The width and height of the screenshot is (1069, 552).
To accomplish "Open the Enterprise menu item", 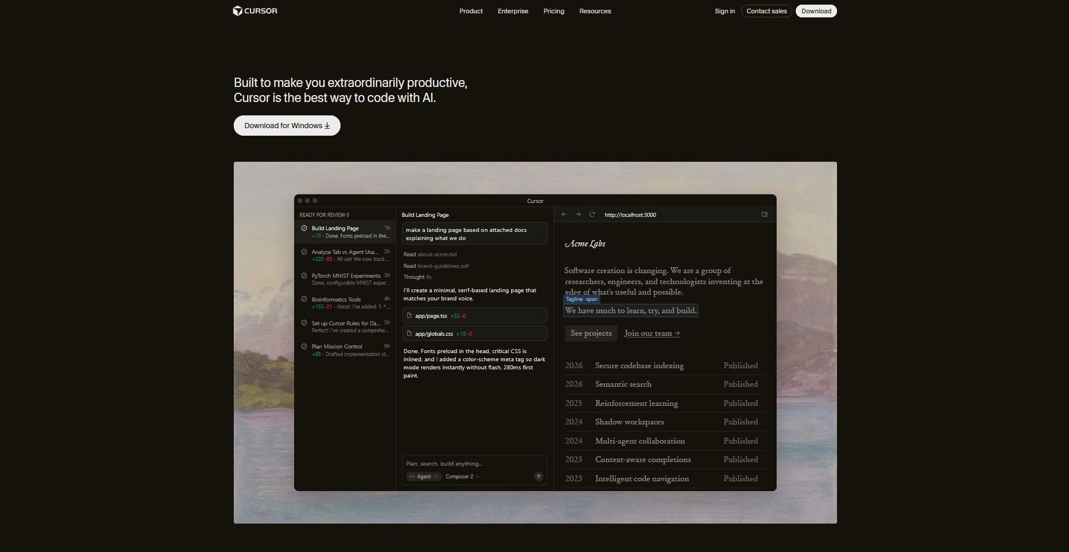I will tap(513, 11).
